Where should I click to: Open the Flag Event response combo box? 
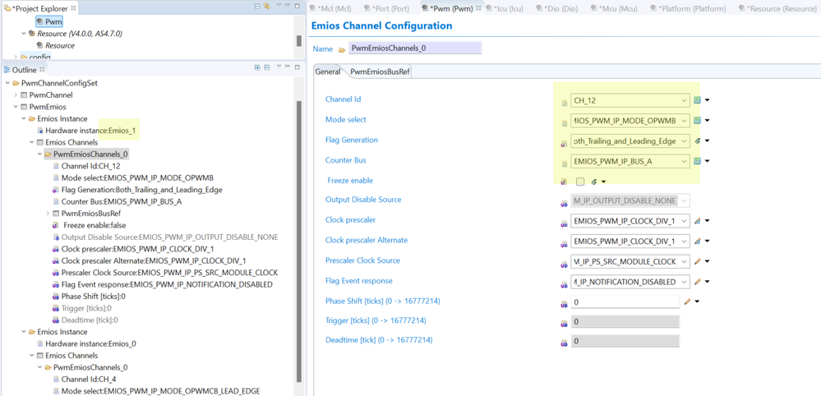(x=630, y=282)
